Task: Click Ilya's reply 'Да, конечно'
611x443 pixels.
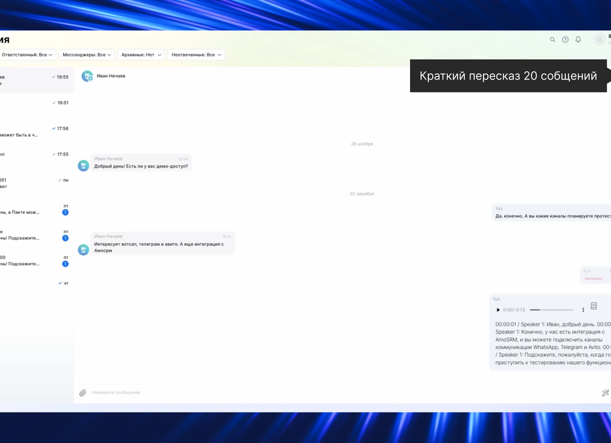Action: (x=552, y=213)
